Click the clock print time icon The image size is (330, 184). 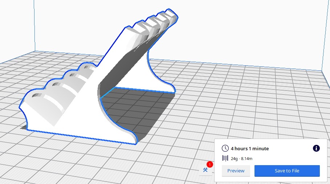[x=225, y=148]
